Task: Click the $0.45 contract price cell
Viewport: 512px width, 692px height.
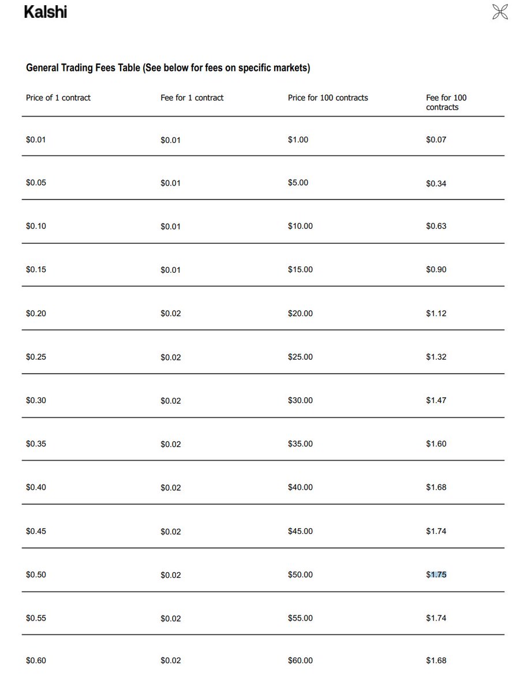Action: (36, 531)
